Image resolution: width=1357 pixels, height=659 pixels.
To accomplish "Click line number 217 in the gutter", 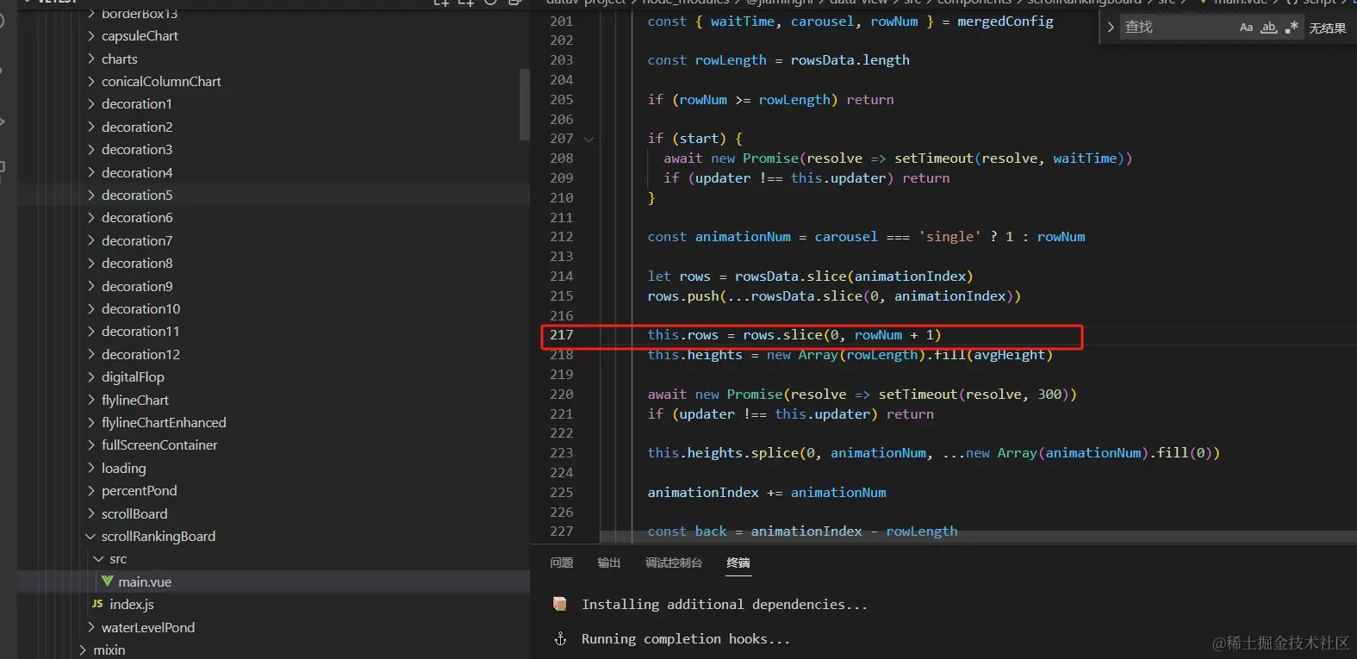I will pyautogui.click(x=562, y=335).
